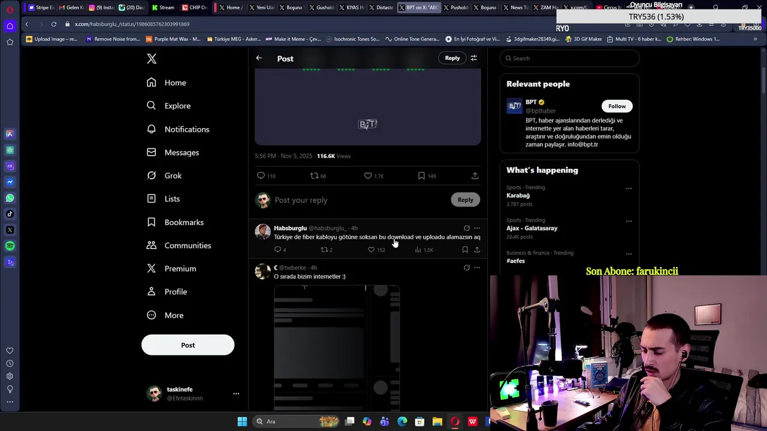
Task: Open more options for Karabağ trend
Action: click(x=629, y=189)
